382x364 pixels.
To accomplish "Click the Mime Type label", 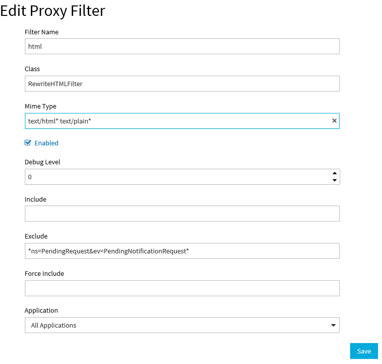I will coord(40,106).
